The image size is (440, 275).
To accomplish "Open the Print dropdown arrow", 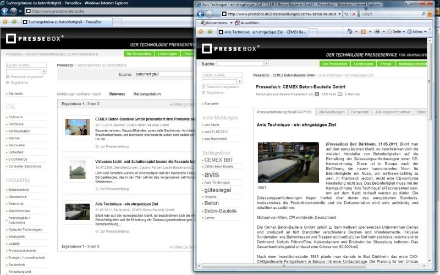I will click(383, 31).
